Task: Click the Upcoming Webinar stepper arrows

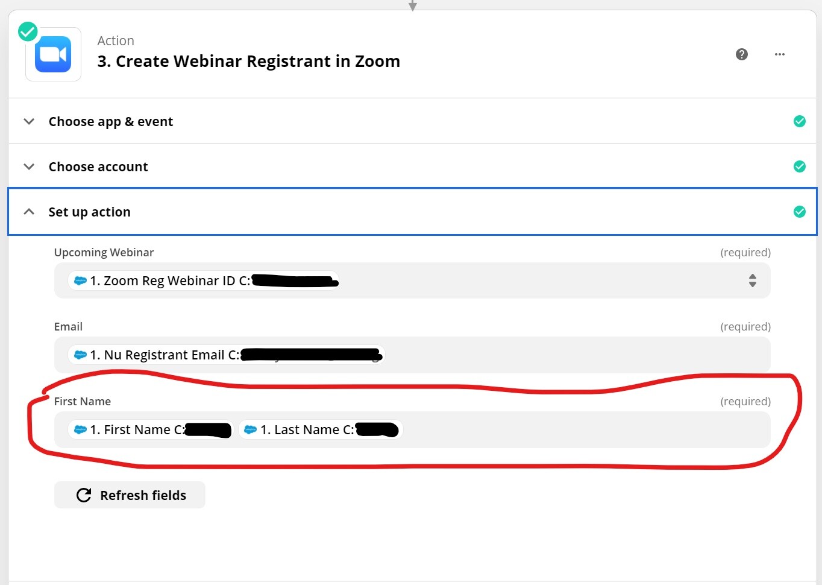Action: (753, 280)
